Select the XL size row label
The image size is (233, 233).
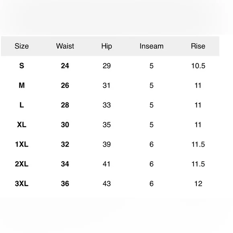click(x=22, y=125)
